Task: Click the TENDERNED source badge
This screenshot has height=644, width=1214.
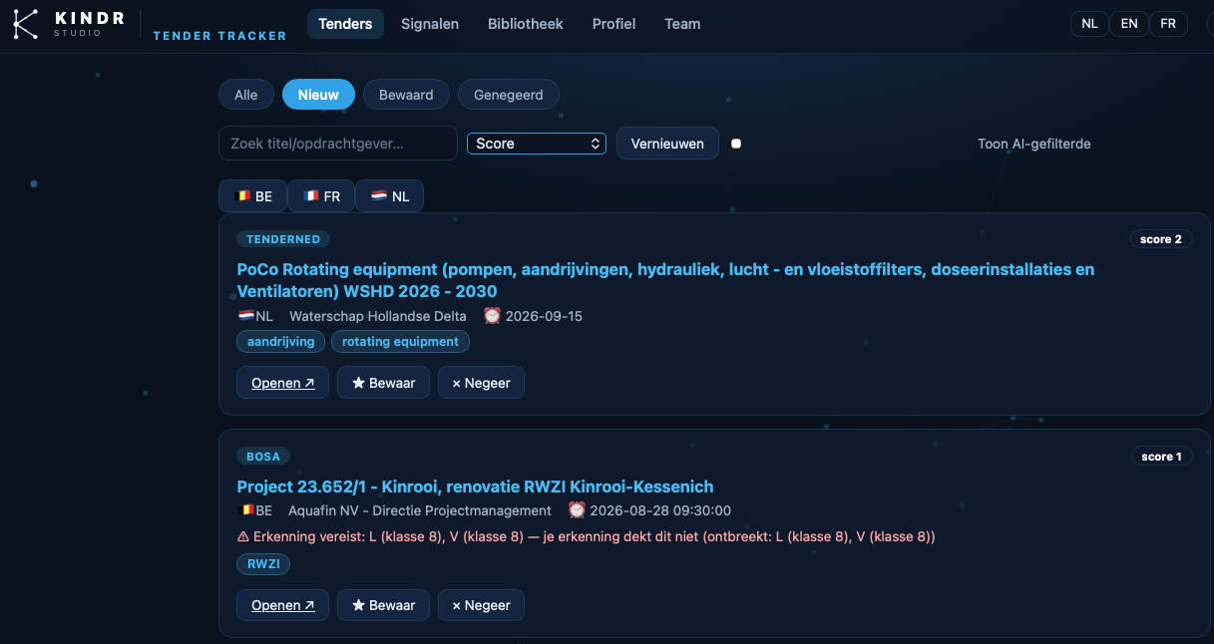Action: tap(283, 239)
